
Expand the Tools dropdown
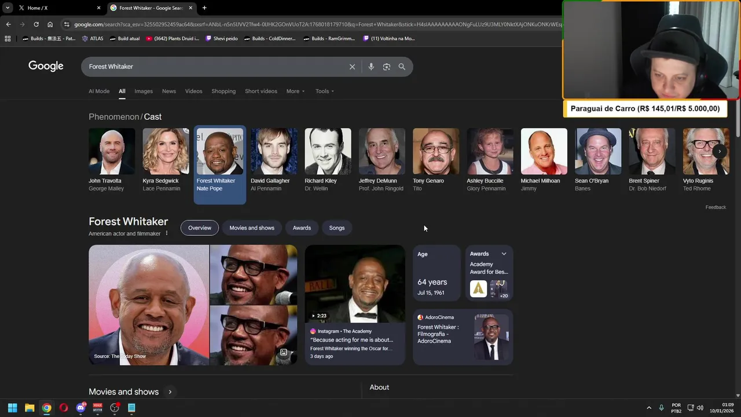pyautogui.click(x=325, y=91)
